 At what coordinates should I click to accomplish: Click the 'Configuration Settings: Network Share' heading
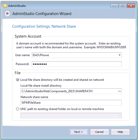(x=44, y=26)
